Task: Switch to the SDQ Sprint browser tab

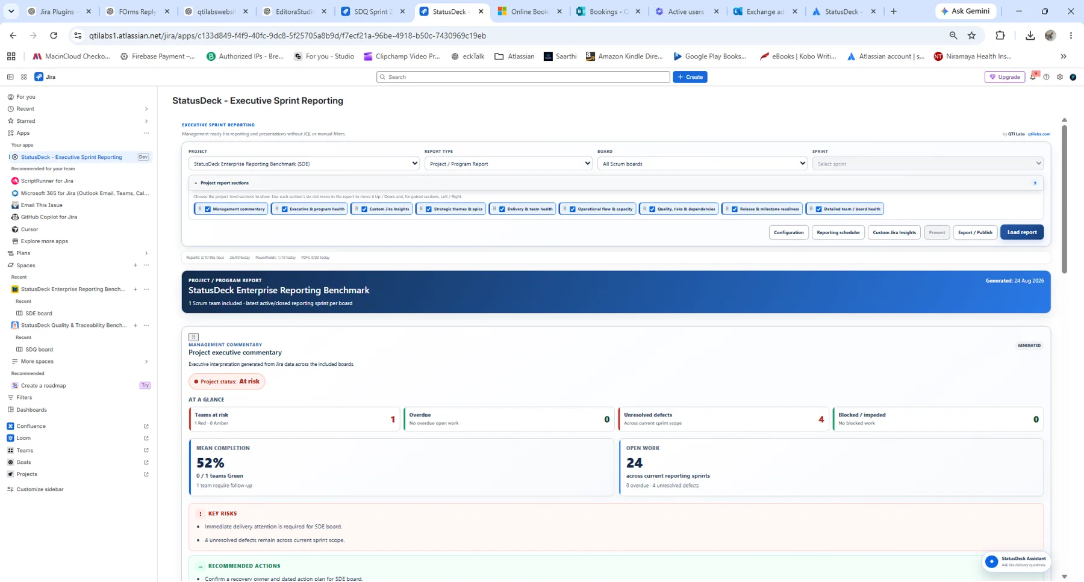Action: coord(373,11)
